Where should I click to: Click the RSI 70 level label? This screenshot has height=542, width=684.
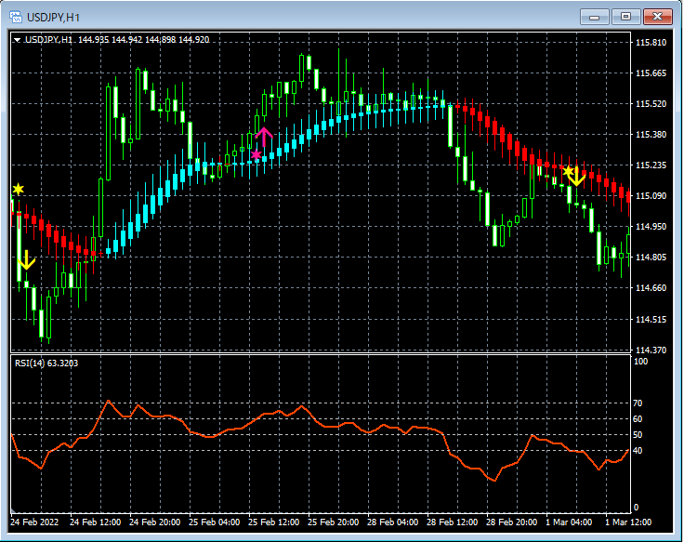[x=638, y=403]
